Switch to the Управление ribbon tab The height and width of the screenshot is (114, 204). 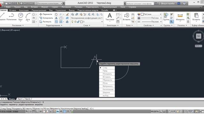click(61, 10)
